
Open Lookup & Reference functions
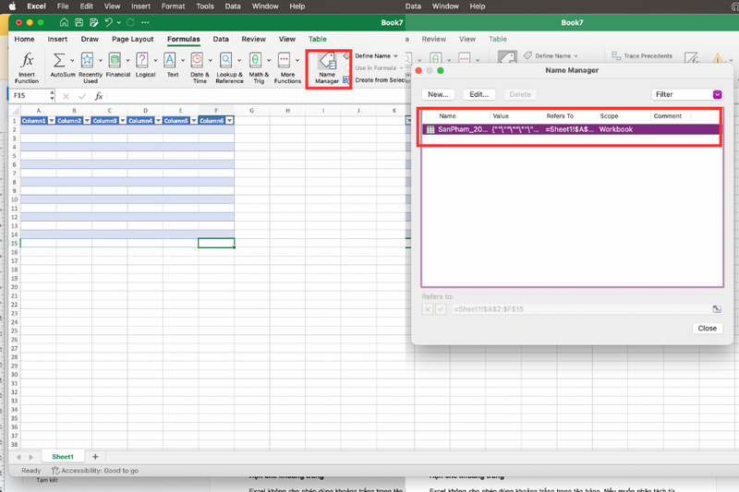[x=229, y=67]
